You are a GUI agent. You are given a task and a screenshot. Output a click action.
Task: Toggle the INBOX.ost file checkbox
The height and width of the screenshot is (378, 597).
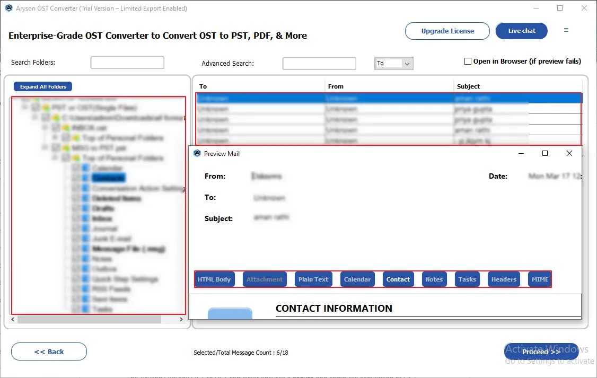tap(56, 128)
